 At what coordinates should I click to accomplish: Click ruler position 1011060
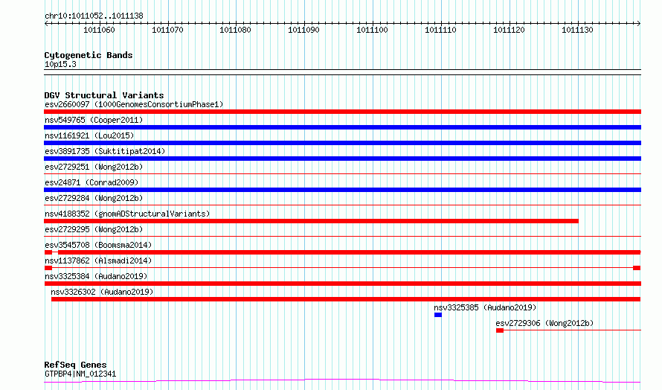(99, 30)
